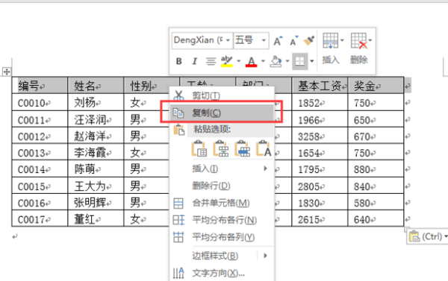448x281 pixels.
Task: Activate the format painter brush
Action: (x=309, y=41)
